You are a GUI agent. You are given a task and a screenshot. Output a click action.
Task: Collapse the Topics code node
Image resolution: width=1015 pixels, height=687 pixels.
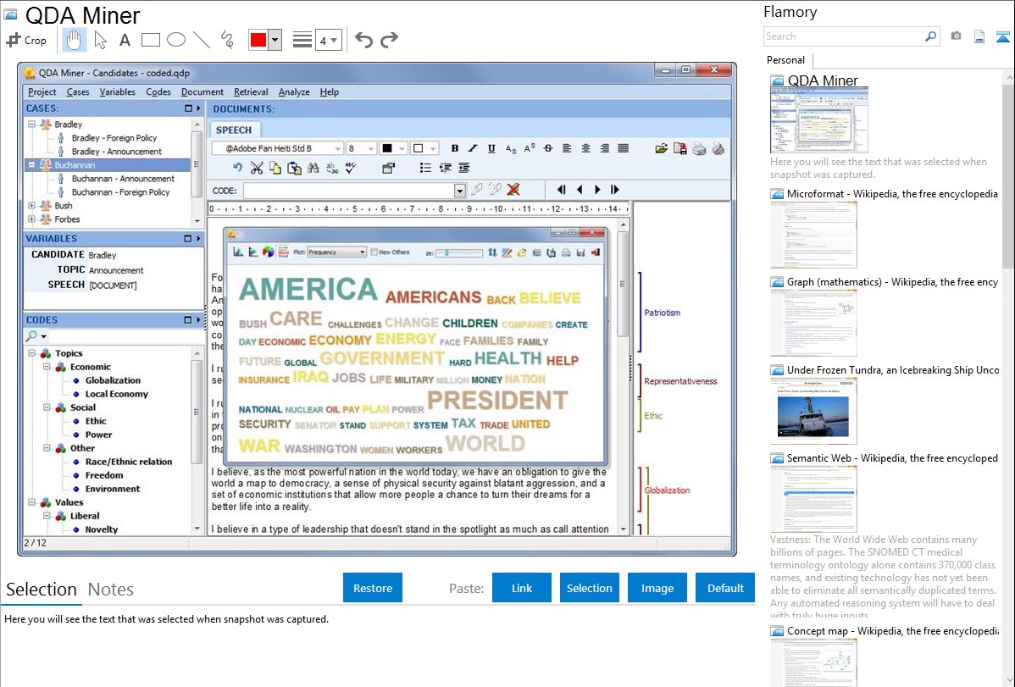31,353
